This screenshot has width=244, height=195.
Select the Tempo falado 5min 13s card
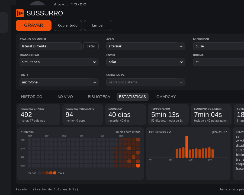pyautogui.click(x=168, y=115)
